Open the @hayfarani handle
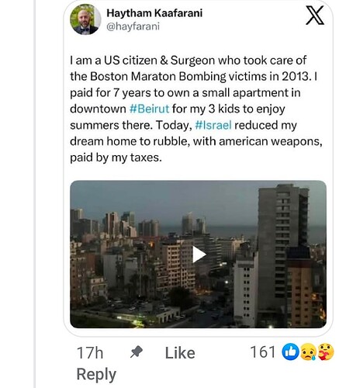The height and width of the screenshot is (388, 346). [x=133, y=26]
